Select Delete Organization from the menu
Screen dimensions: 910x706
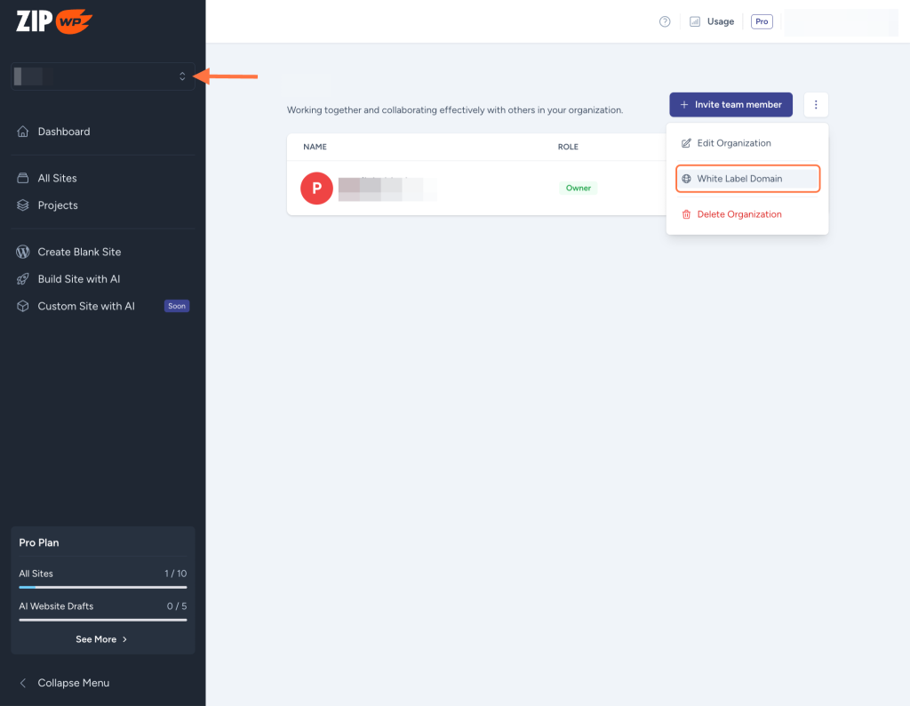coord(738,214)
